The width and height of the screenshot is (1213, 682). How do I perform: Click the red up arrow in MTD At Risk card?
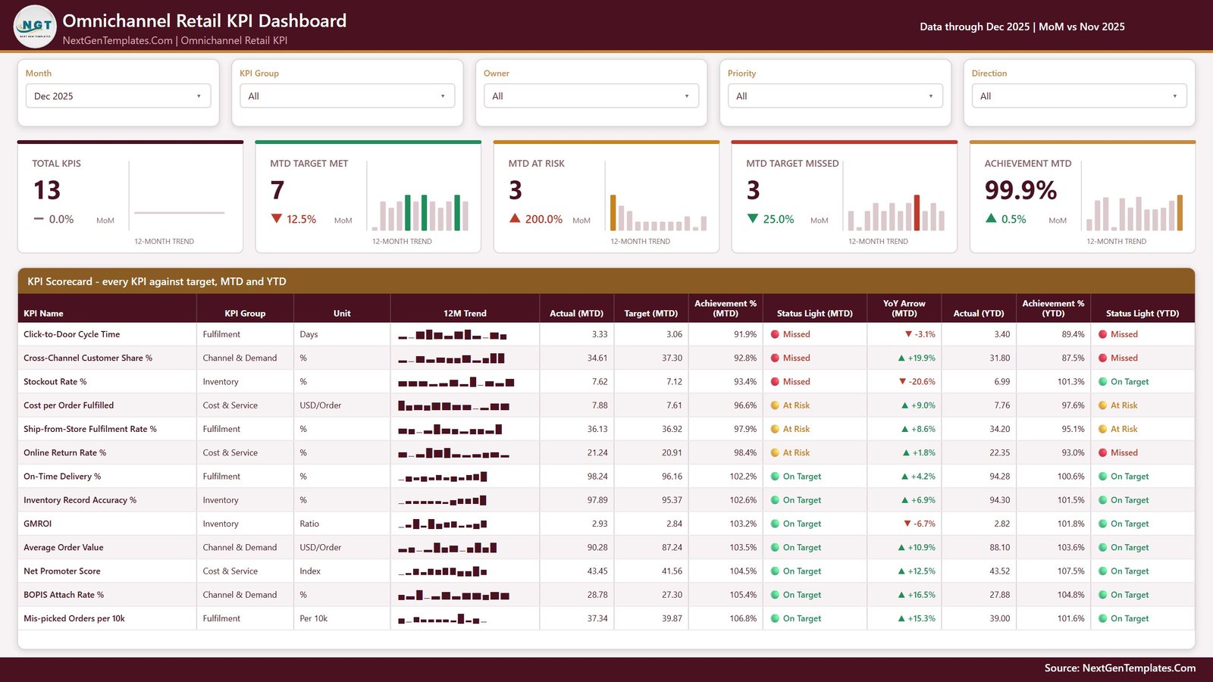click(515, 218)
